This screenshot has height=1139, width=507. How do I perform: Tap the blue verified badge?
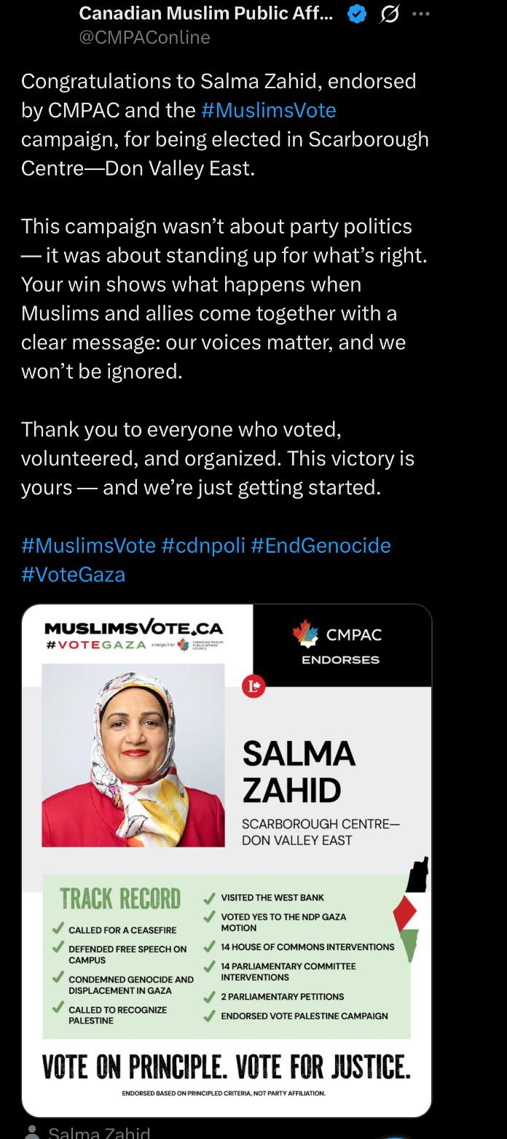[357, 14]
